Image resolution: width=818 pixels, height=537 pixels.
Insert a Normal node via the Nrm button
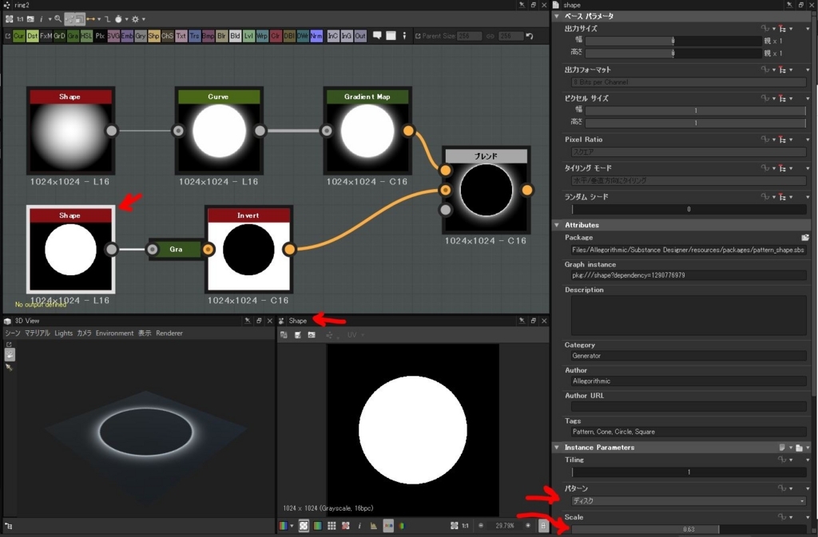[x=316, y=36]
